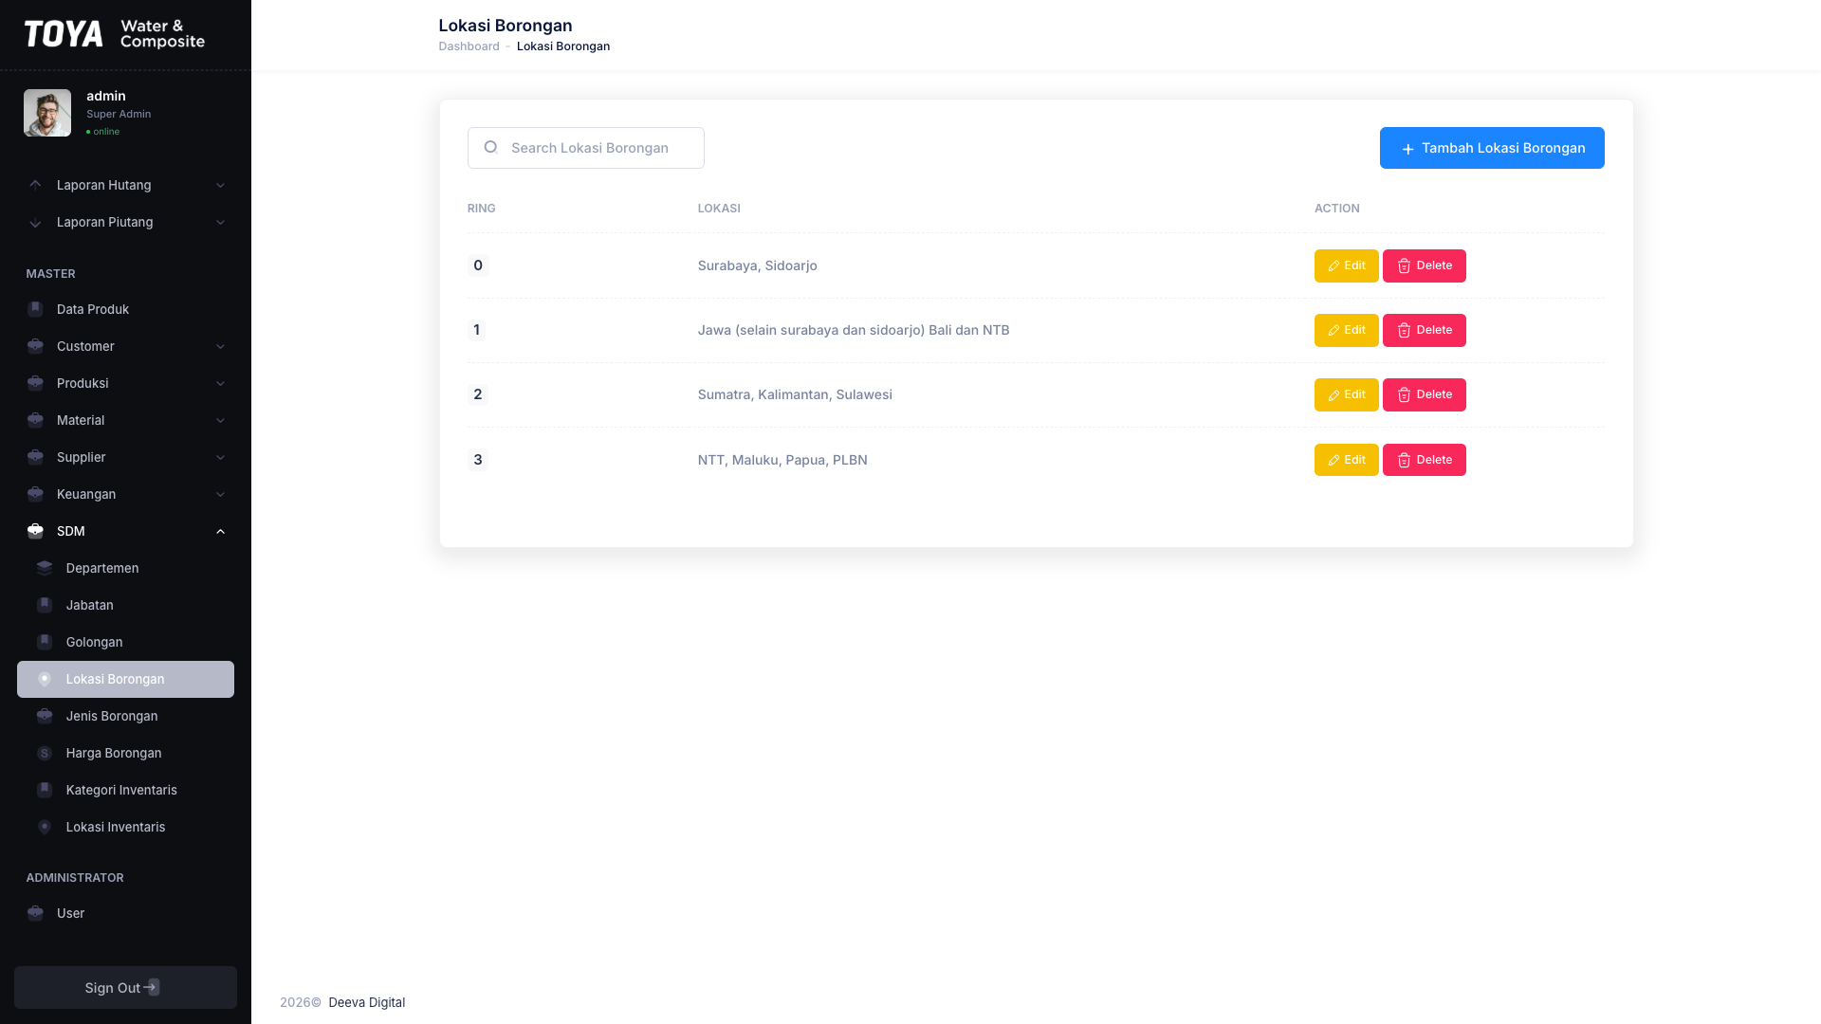The height and width of the screenshot is (1024, 1821).
Task: Open the Kategori Inventaris menu item
Action: pyautogui.click(x=125, y=790)
